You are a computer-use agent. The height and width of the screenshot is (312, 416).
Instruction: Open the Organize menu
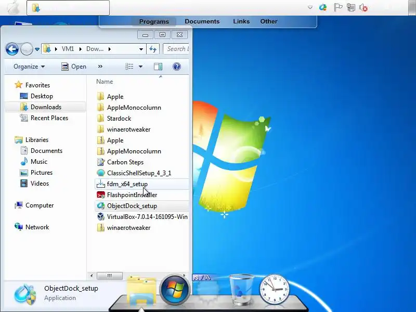[x=29, y=67]
